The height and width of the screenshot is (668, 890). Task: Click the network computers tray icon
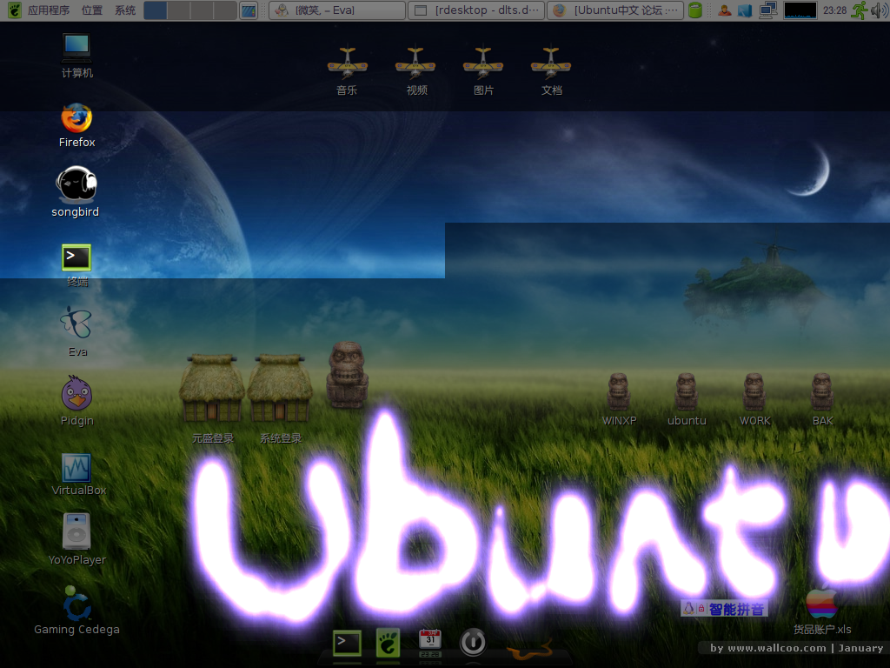pos(768,10)
